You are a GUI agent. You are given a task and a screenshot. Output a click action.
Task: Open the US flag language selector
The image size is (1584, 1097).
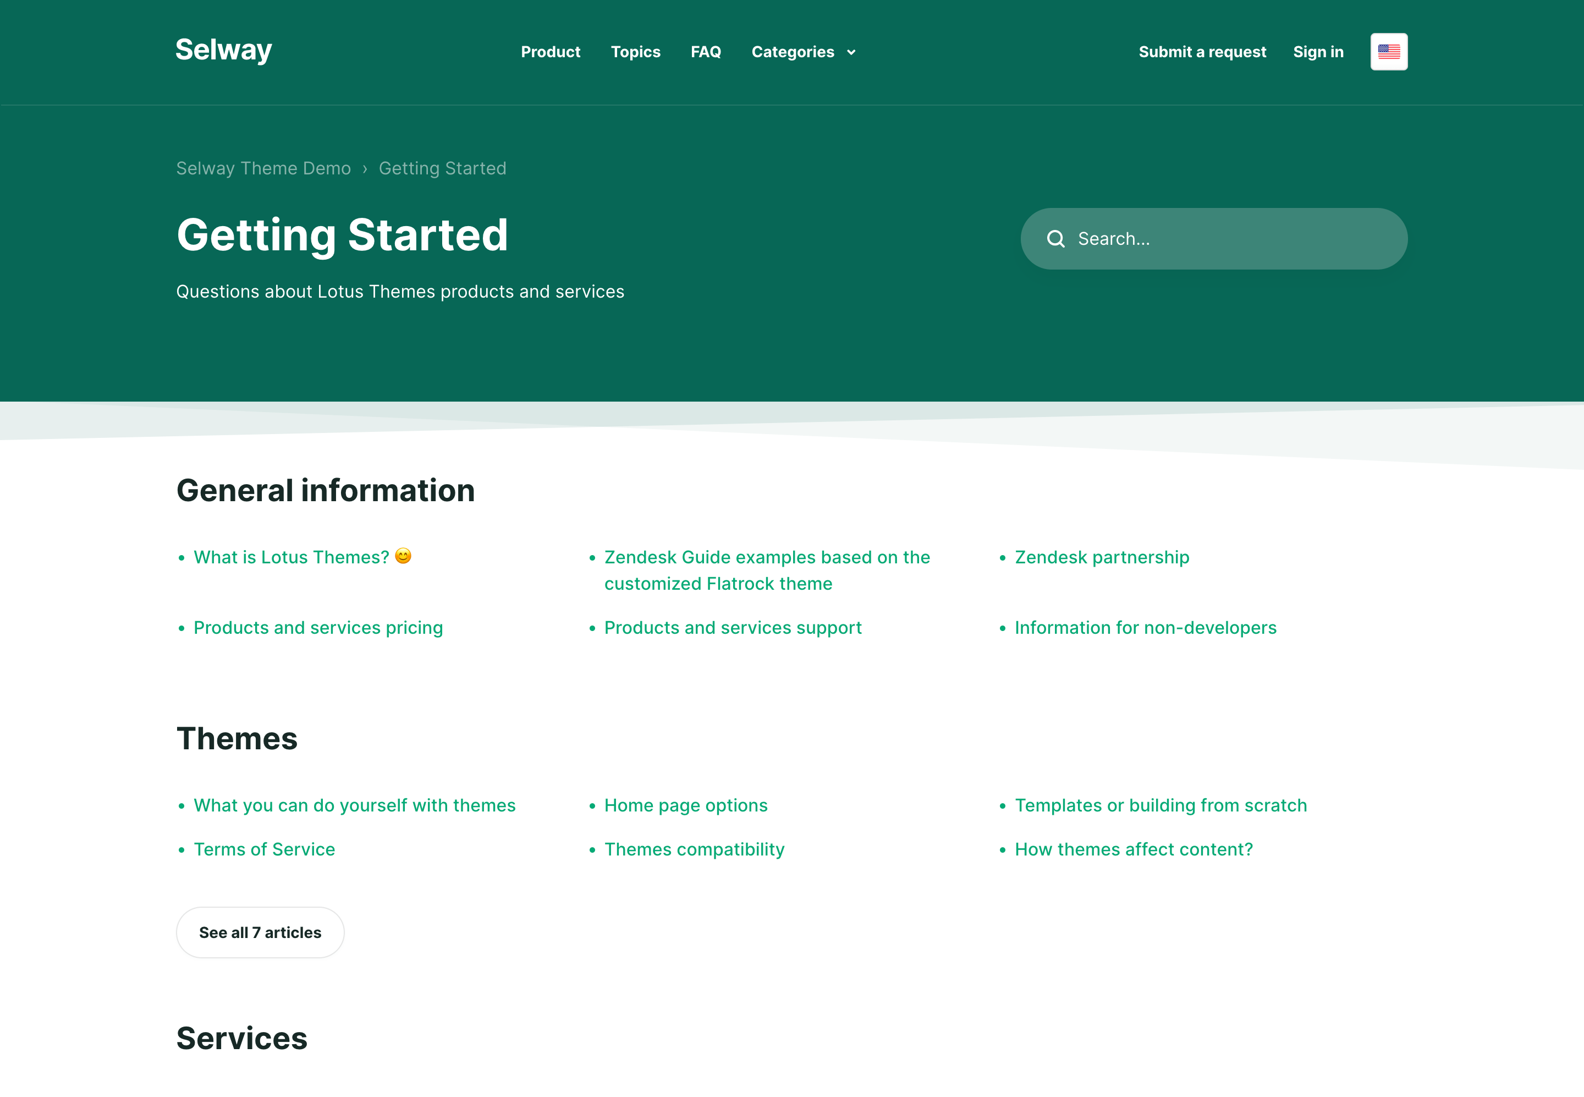click(1389, 52)
